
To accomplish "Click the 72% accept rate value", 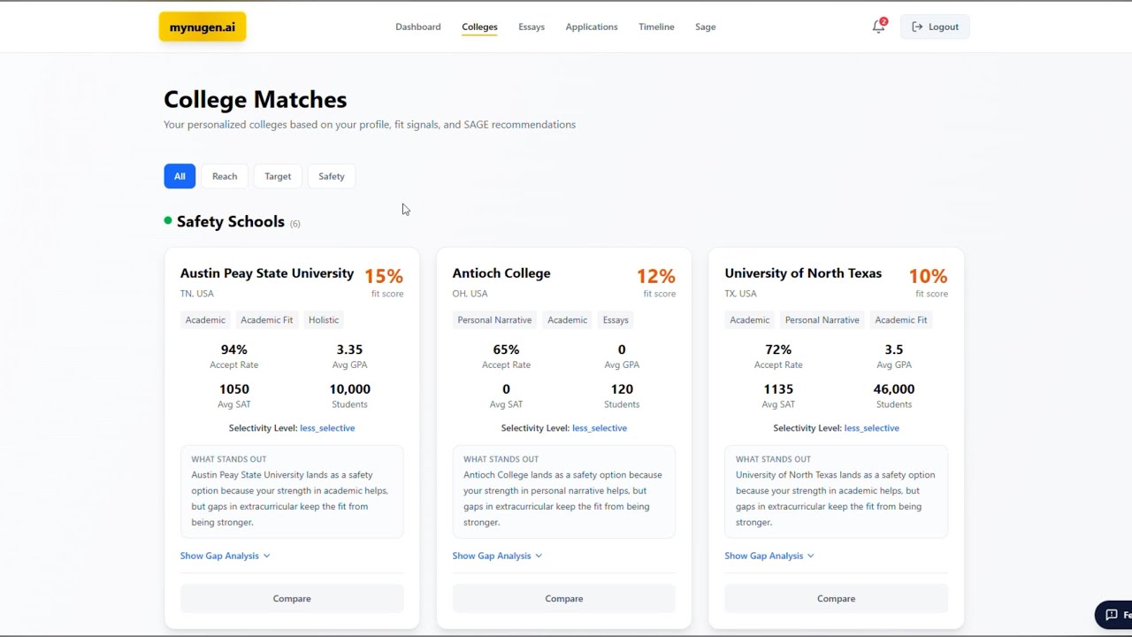I will 778,349.
